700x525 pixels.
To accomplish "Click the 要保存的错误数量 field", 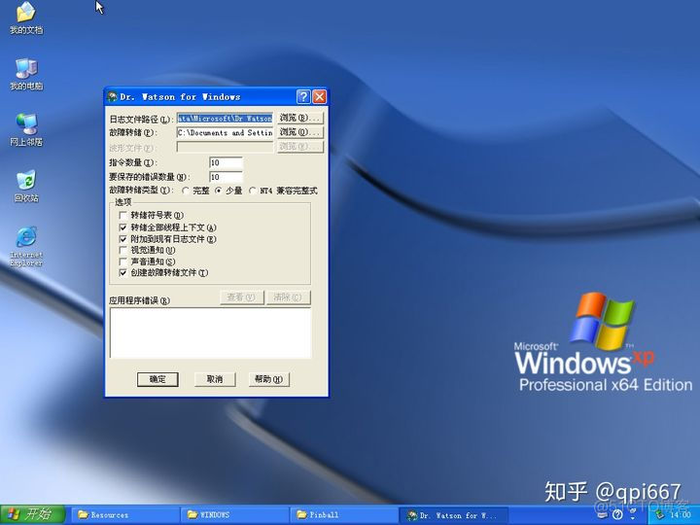I will click(226, 177).
